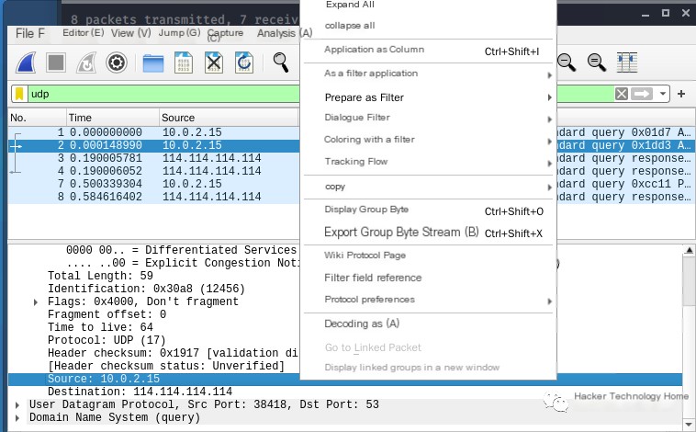Reset zoom with equals magnifier icon
Screen dimensions: 696x432
pos(597,63)
